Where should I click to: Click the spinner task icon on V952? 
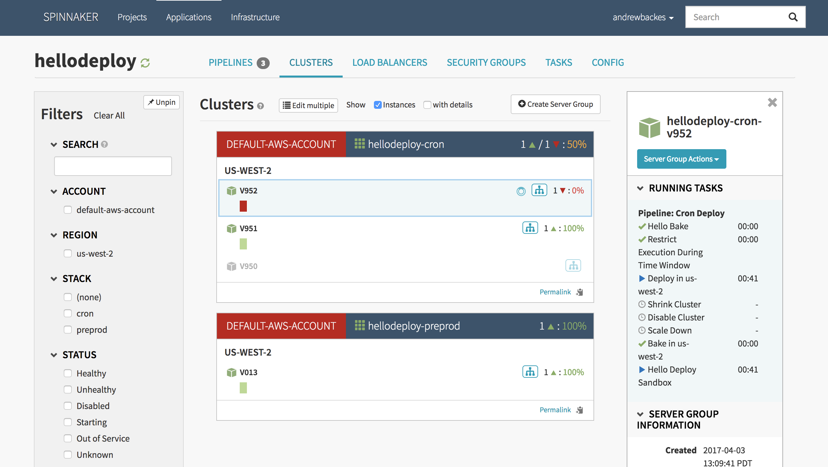click(x=521, y=191)
